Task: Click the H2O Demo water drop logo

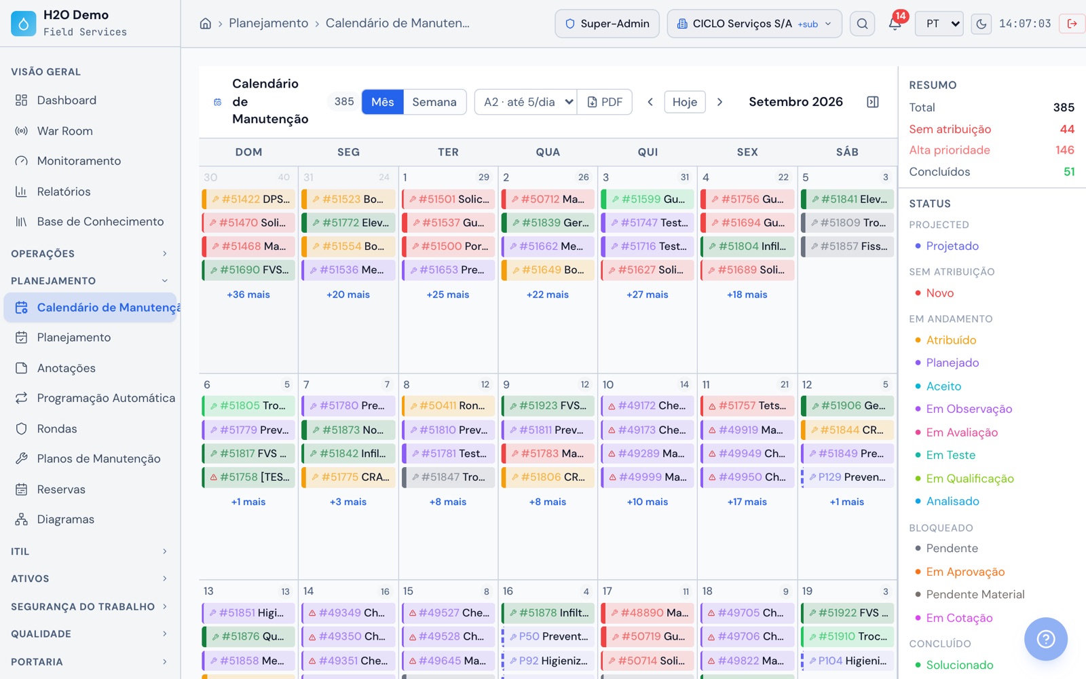Action: 23,23
